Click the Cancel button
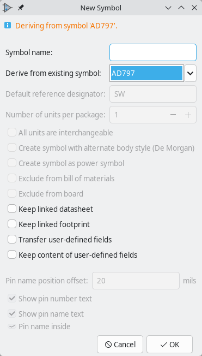The width and height of the screenshot is (202, 356). click(x=120, y=345)
